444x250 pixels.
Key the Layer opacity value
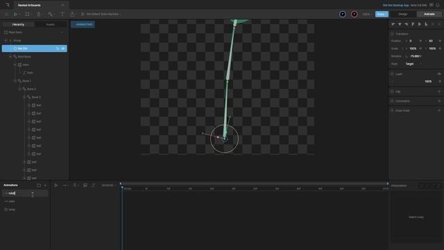pos(440,81)
